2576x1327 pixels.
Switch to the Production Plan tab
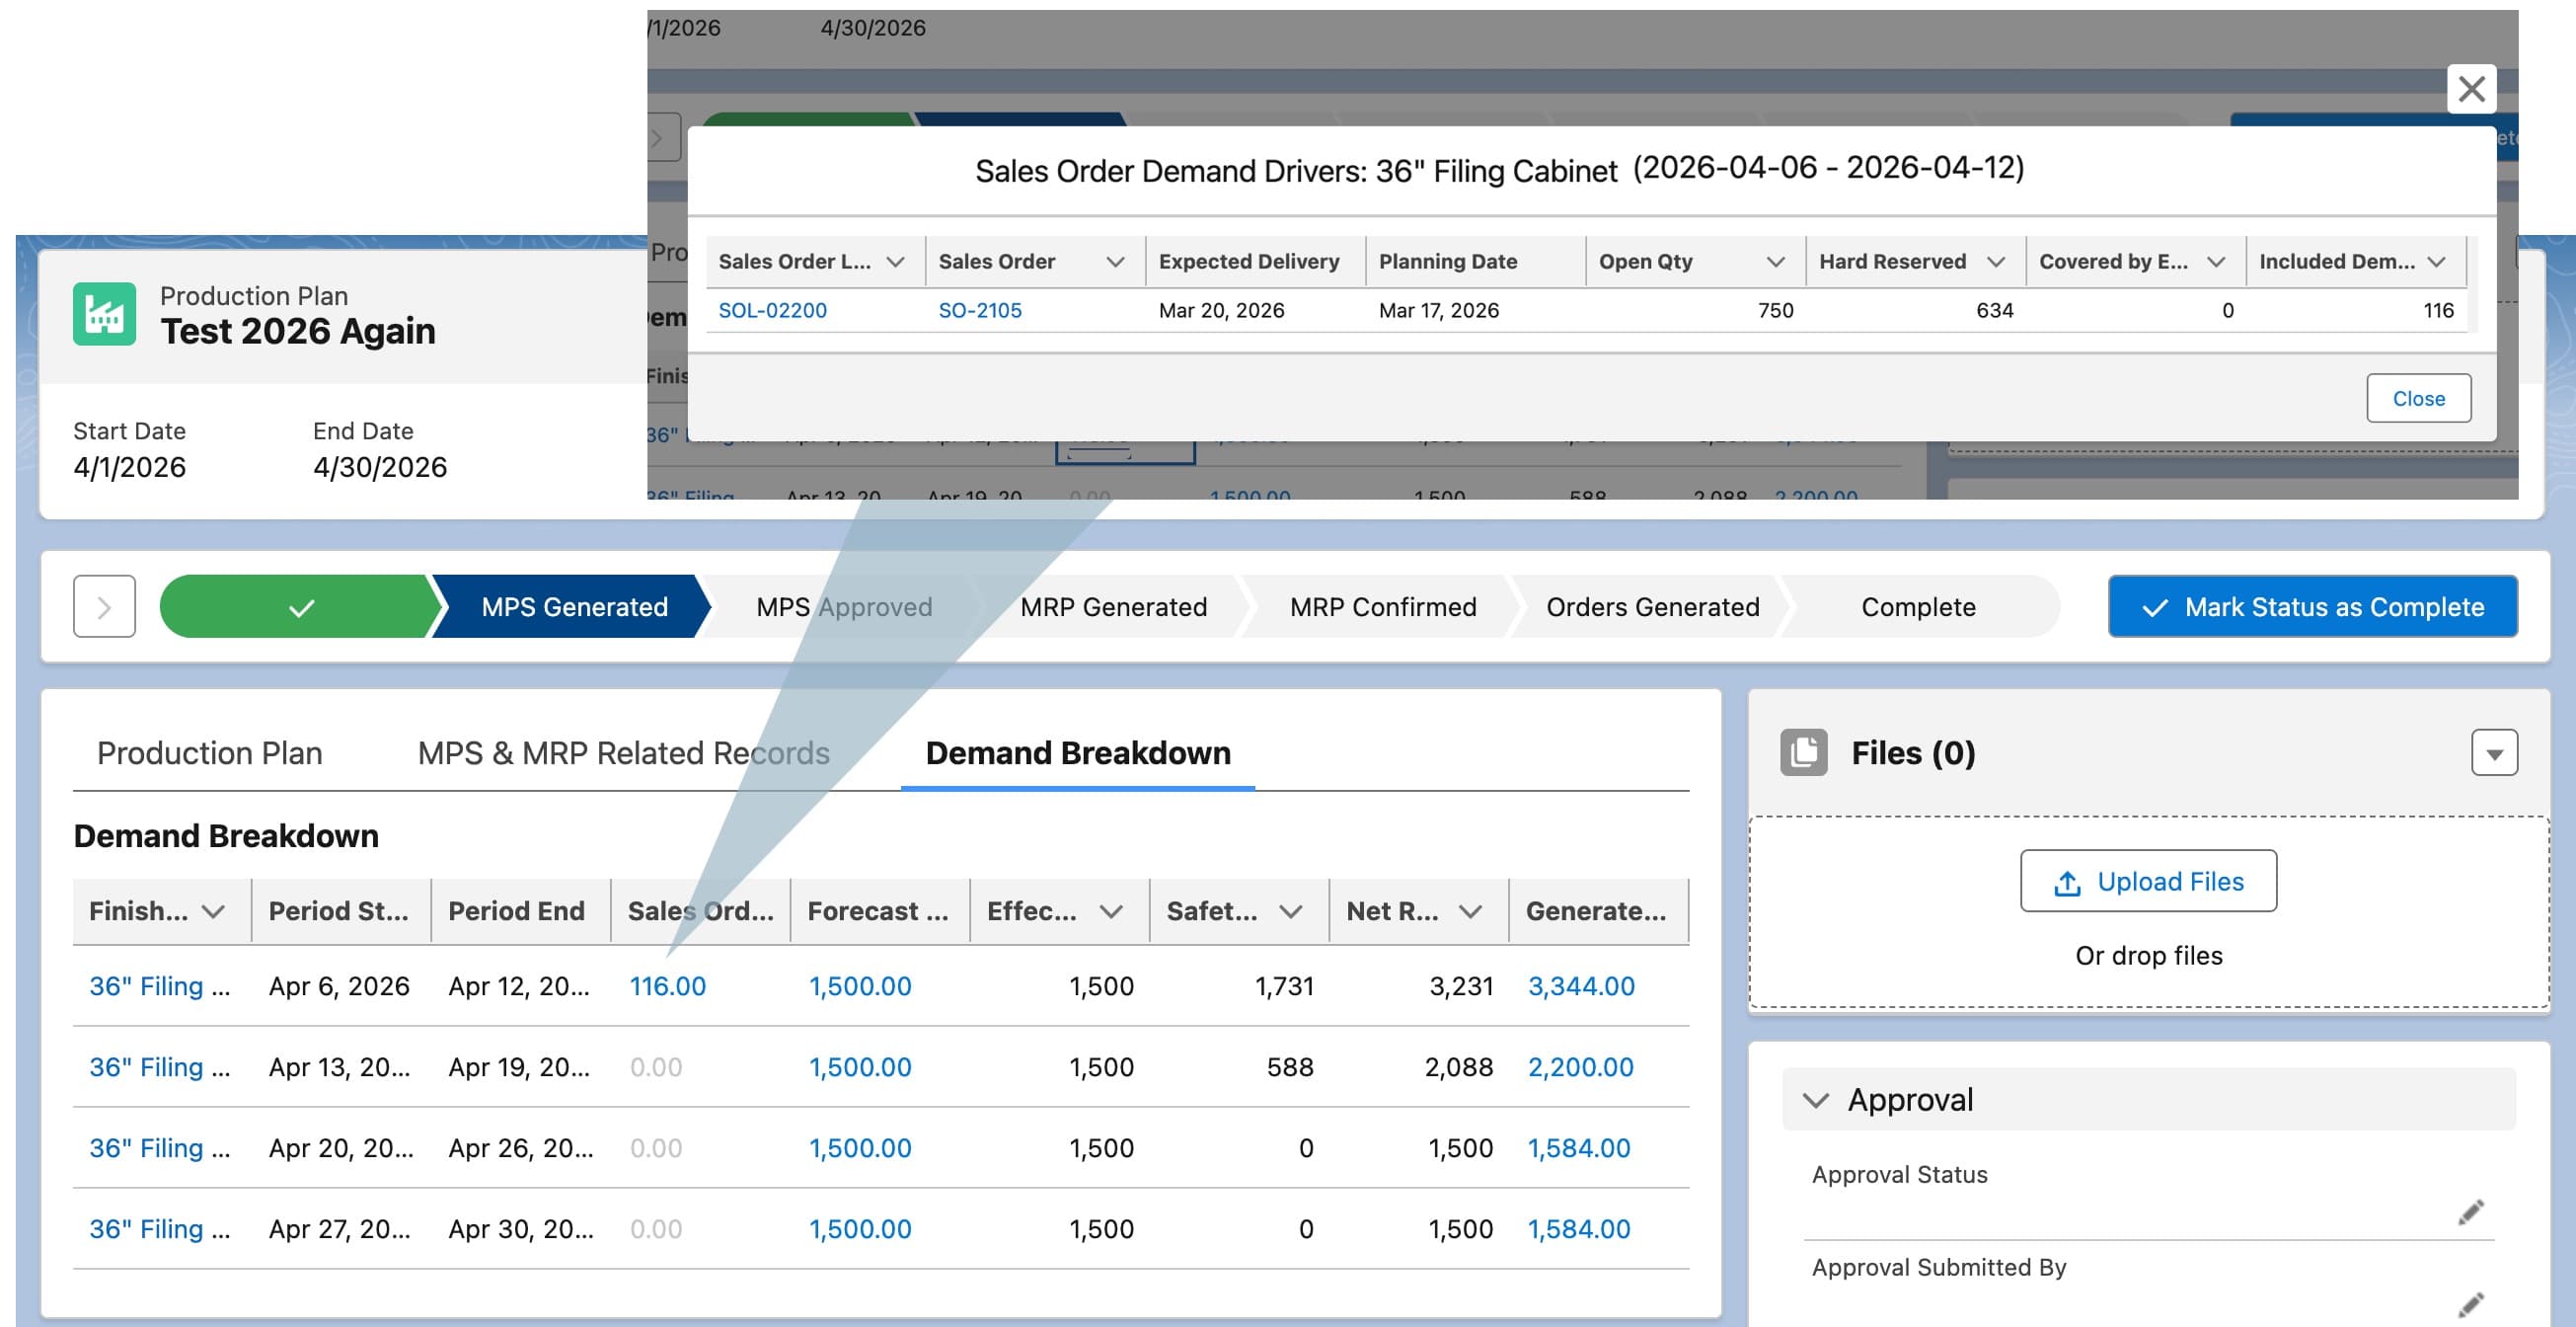(209, 752)
